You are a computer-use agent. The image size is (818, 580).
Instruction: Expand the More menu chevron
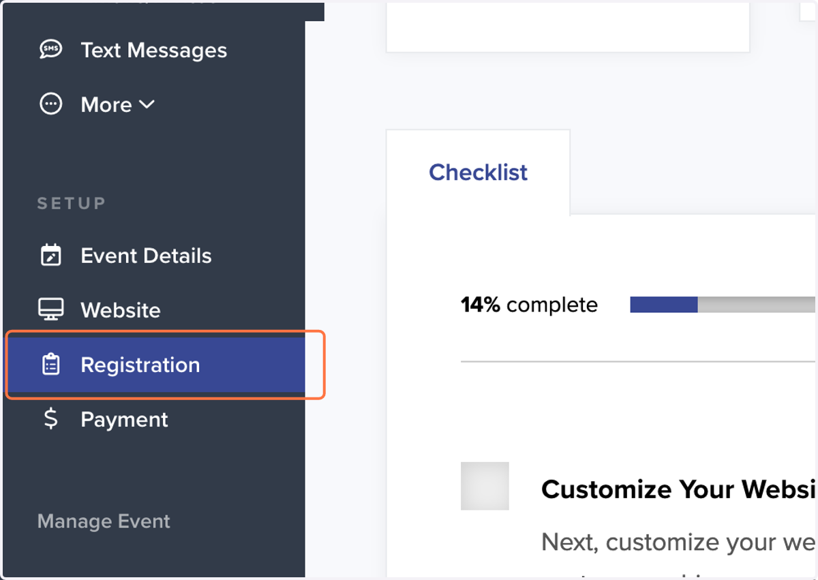[x=147, y=104]
